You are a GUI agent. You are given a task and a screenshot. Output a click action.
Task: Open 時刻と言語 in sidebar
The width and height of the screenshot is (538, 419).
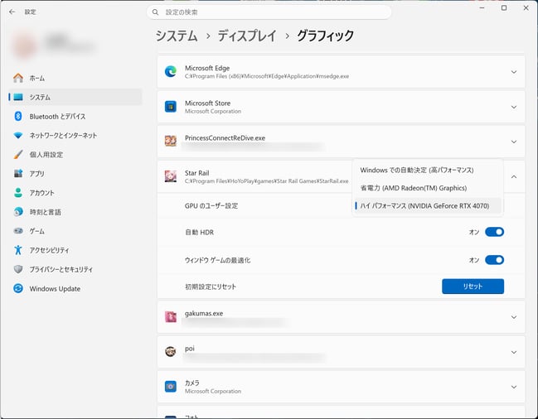coord(75,212)
